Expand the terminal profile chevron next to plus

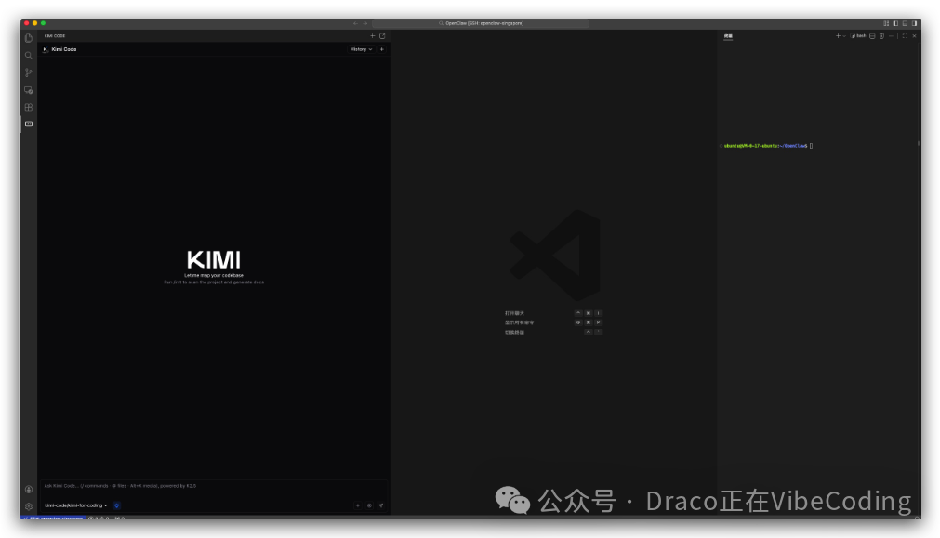tap(844, 35)
